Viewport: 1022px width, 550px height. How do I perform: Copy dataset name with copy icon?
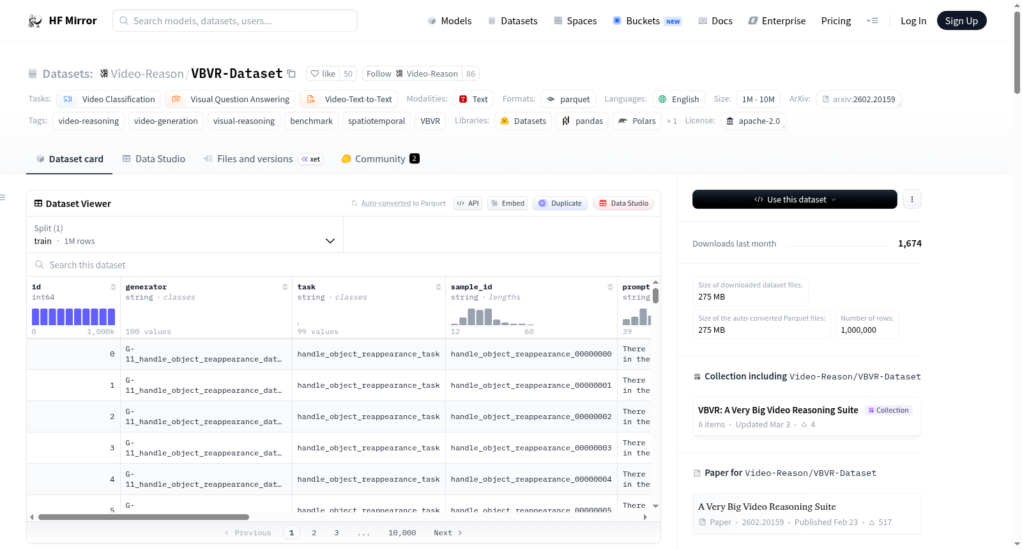(x=291, y=73)
